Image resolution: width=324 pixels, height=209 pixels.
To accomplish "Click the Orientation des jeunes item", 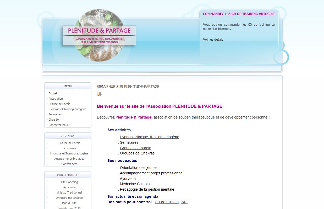I will point(139,168).
